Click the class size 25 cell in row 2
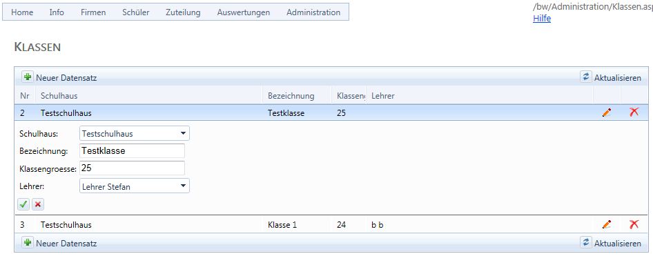The width and height of the screenshot is (653, 256). [341, 112]
